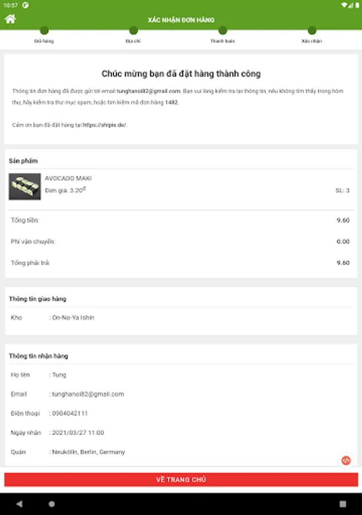Select the Giỏ hàng step label
Screen dimensions: 362x515
(x=44, y=41)
